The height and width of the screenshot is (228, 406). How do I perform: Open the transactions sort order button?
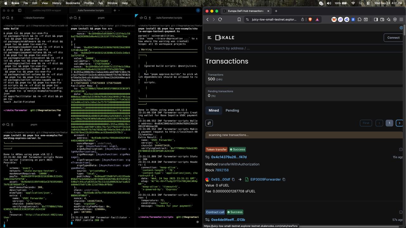click(x=209, y=123)
